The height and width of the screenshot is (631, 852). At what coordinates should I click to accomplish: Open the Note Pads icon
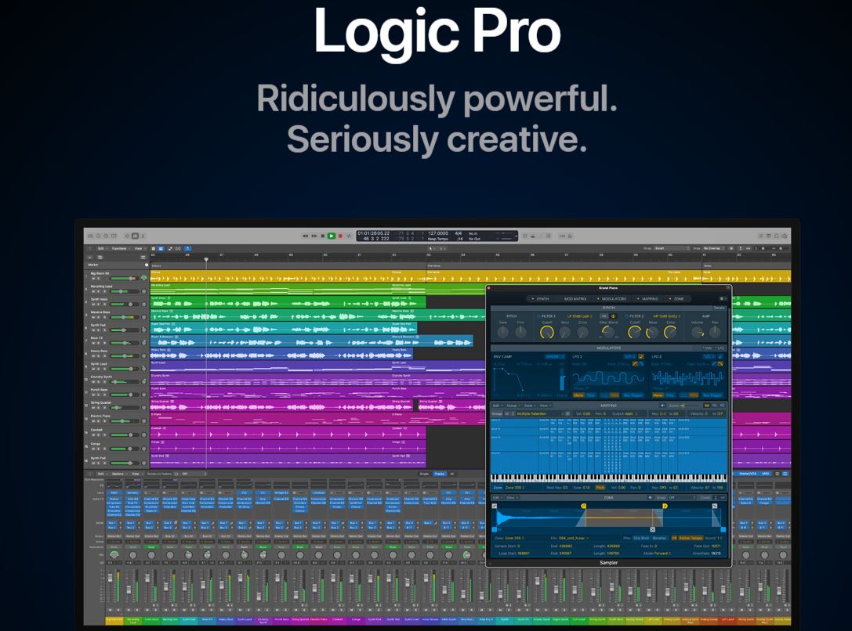point(768,236)
